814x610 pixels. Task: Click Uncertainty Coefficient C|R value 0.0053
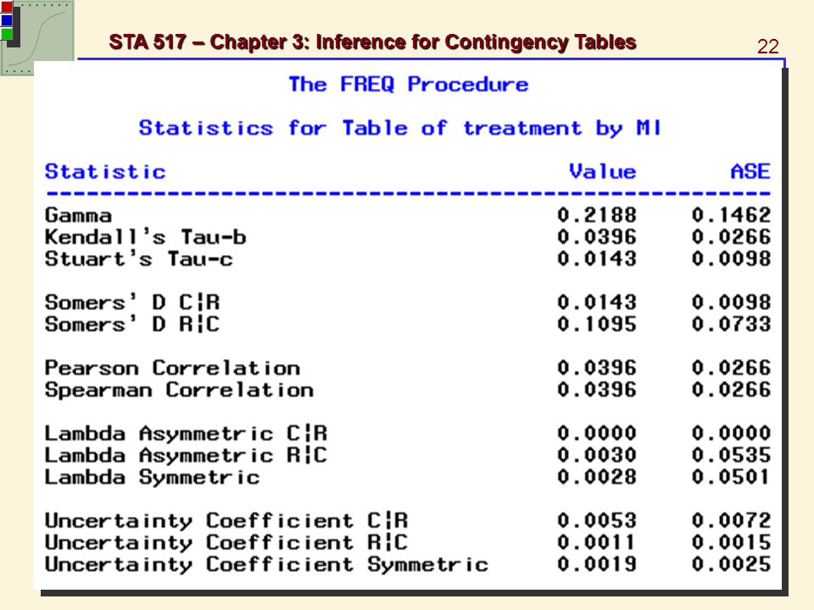(597, 520)
